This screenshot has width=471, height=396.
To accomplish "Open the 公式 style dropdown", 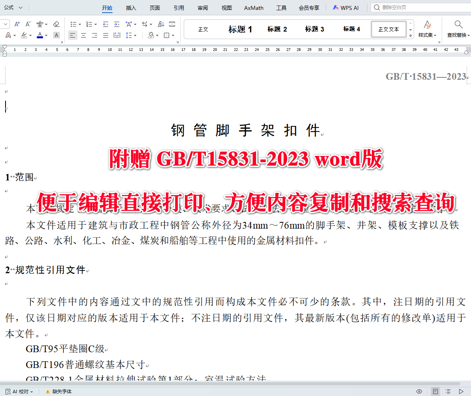I will pyautogui.click(x=13, y=7).
